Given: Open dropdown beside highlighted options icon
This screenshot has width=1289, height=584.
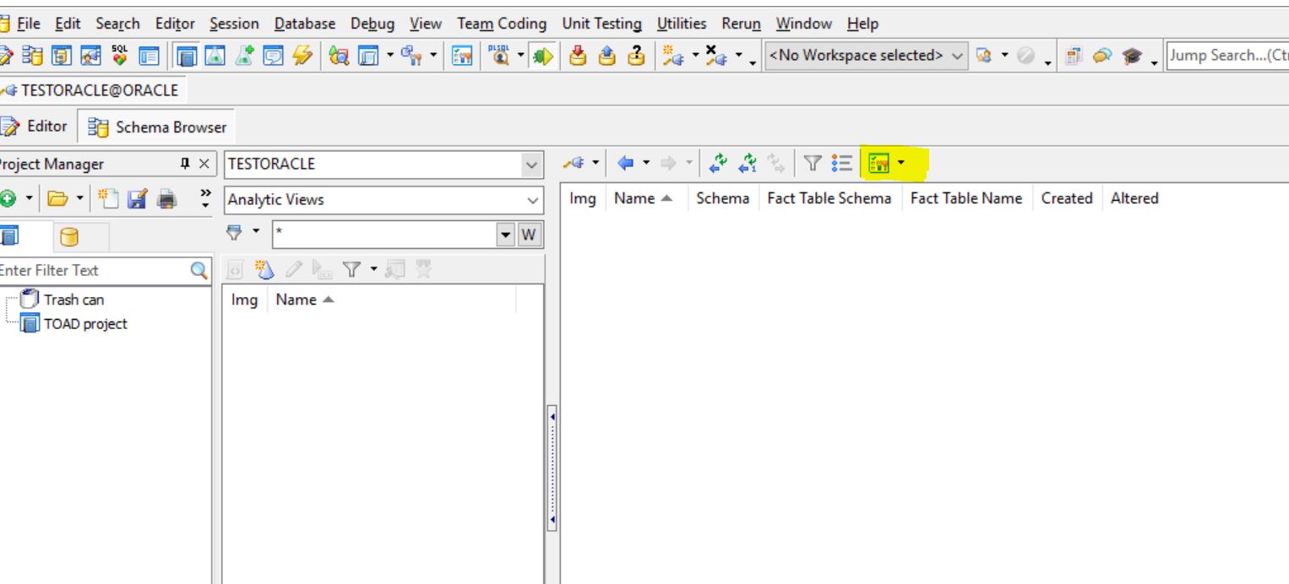Looking at the screenshot, I should click(900, 164).
